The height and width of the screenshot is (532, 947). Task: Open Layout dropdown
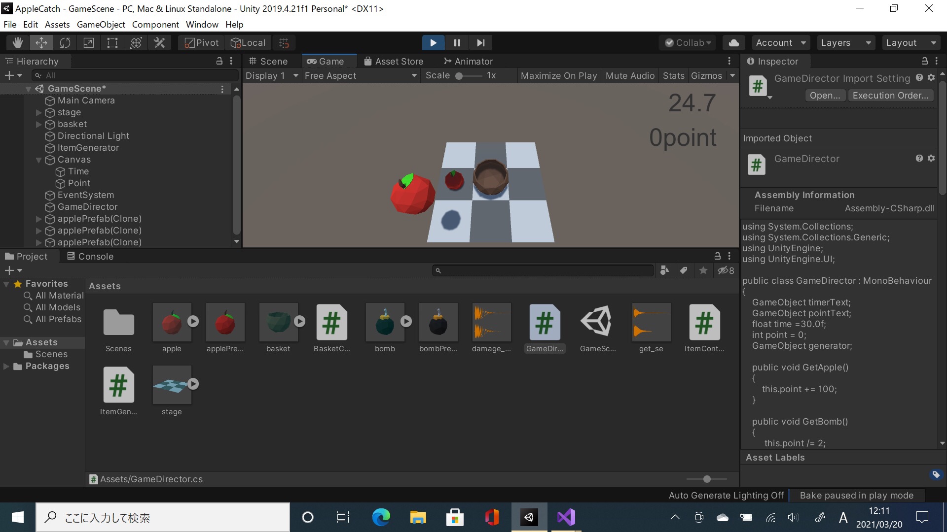(911, 43)
